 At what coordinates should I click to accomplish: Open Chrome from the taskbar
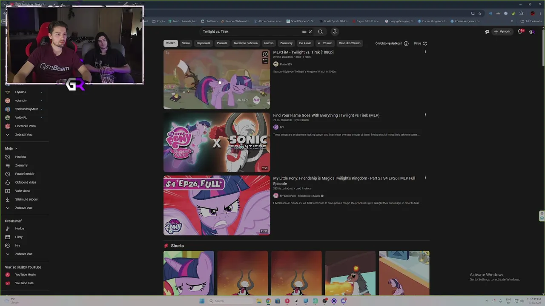(268, 301)
